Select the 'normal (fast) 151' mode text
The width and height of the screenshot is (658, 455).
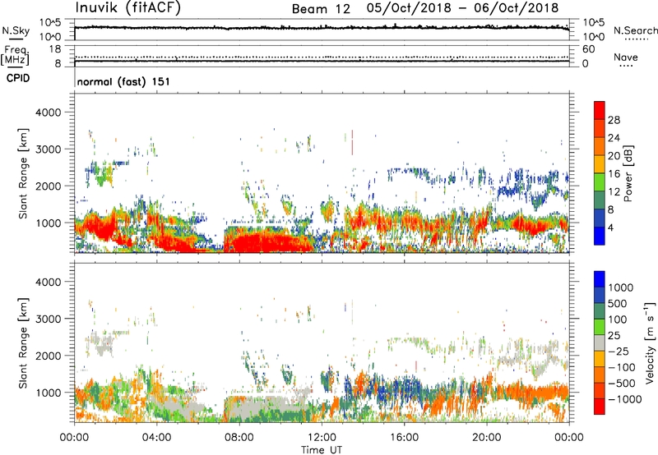[123, 81]
